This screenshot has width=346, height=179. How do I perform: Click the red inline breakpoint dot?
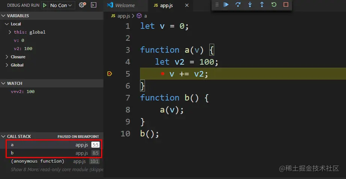point(163,74)
